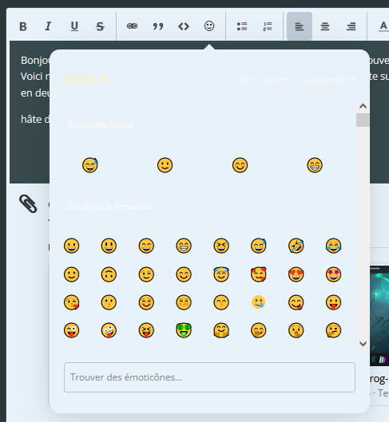Screen dimensions: 389x422
Task: Click the paperclip attachment icon
Action: coord(28,203)
